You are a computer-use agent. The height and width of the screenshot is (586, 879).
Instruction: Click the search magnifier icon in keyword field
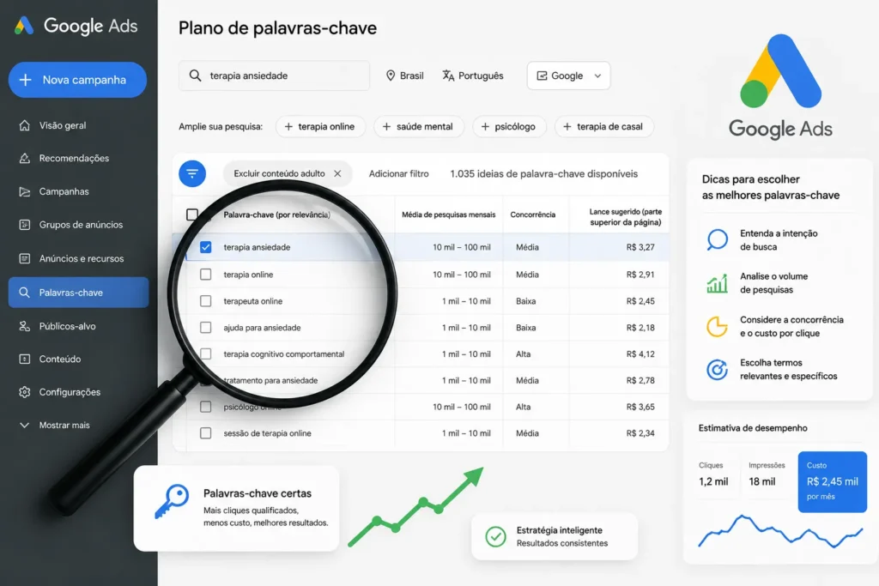[x=195, y=76]
